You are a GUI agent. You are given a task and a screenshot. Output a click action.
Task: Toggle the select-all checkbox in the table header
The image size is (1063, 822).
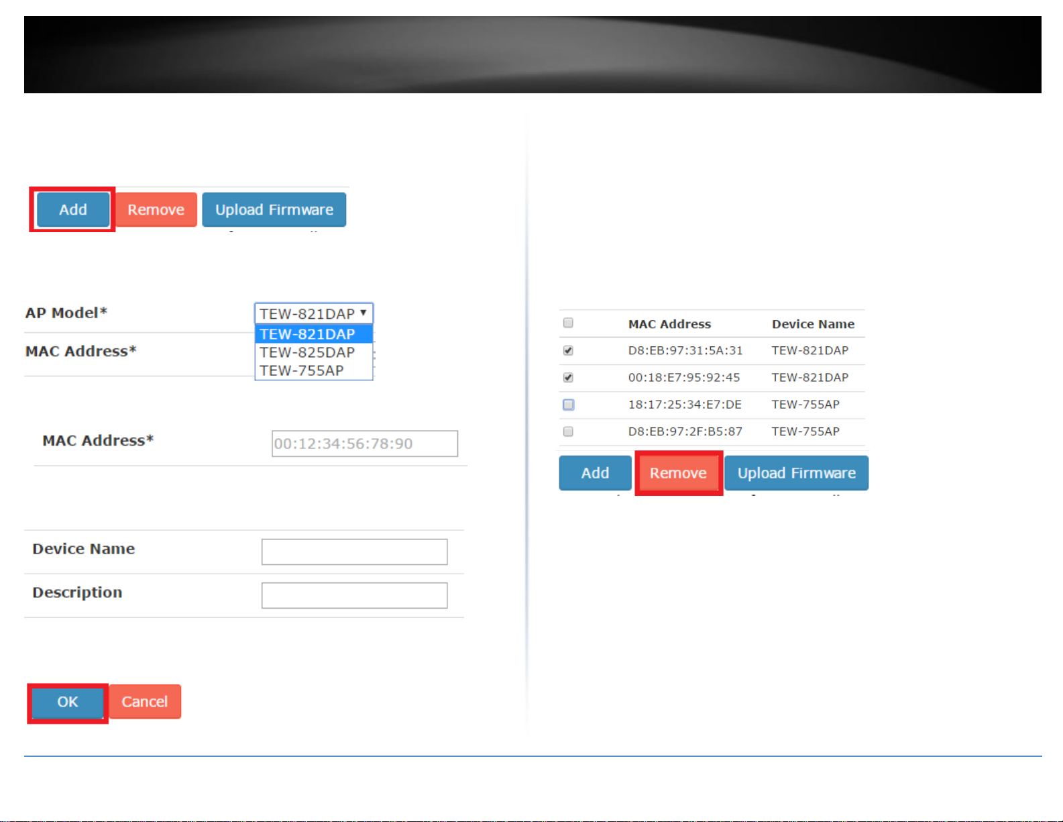[x=568, y=323]
